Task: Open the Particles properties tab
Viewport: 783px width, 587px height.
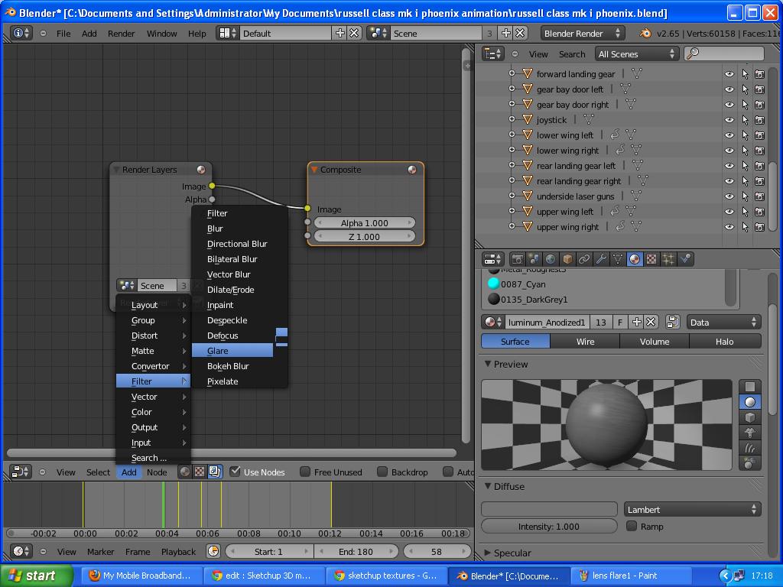Action: 668,259
